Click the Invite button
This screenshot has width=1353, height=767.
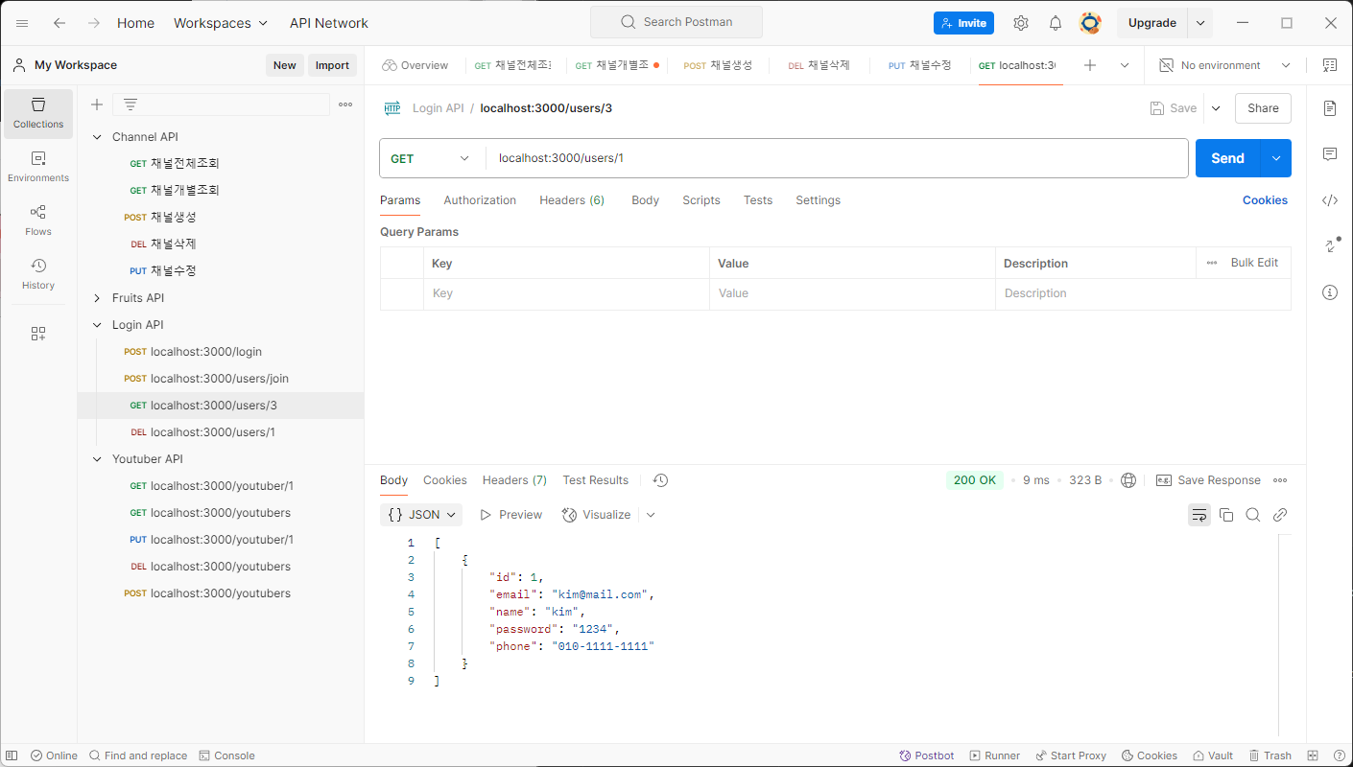click(963, 23)
